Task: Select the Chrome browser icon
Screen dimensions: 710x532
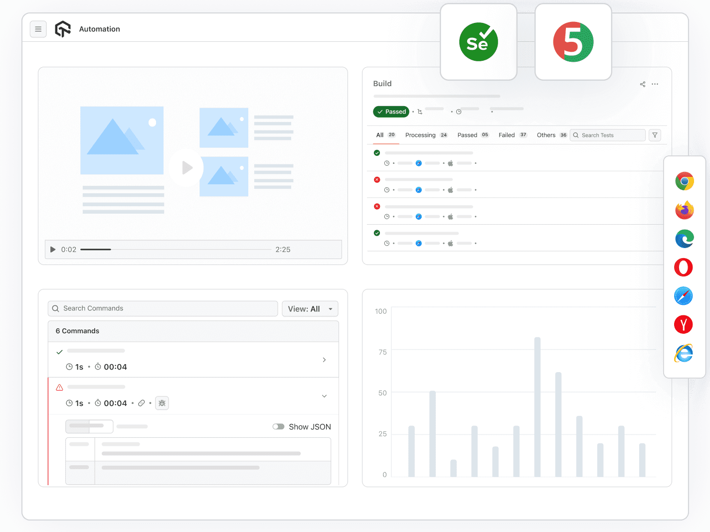Action: 684,181
